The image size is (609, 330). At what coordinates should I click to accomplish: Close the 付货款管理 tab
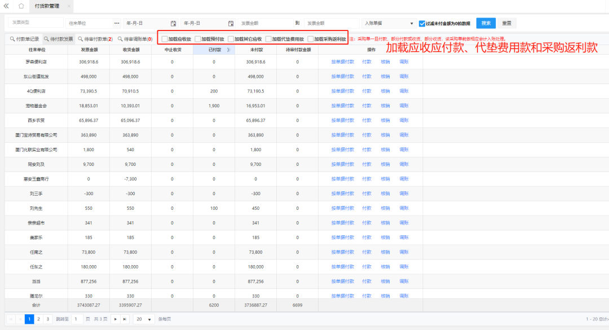click(x=69, y=6)
